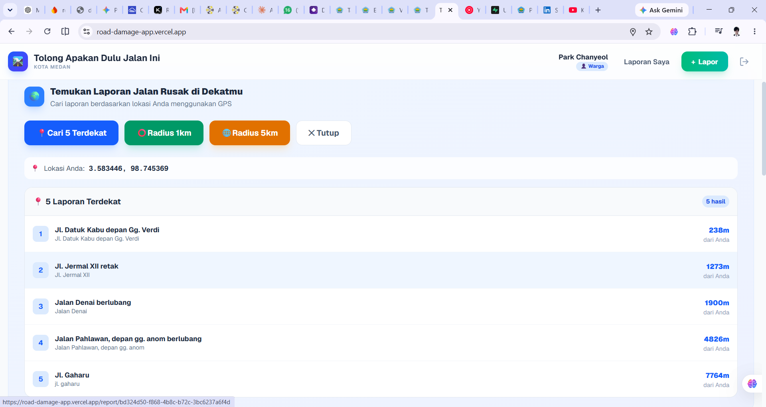
Task: Click the Park Chanyeol user name
Action: (x=583, y=57)
